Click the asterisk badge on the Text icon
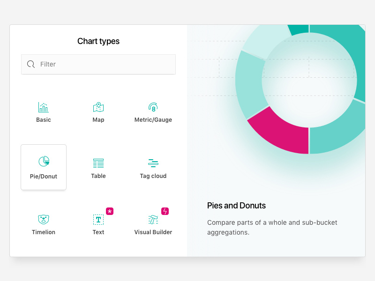375x281 pixels. coord(109,211)
